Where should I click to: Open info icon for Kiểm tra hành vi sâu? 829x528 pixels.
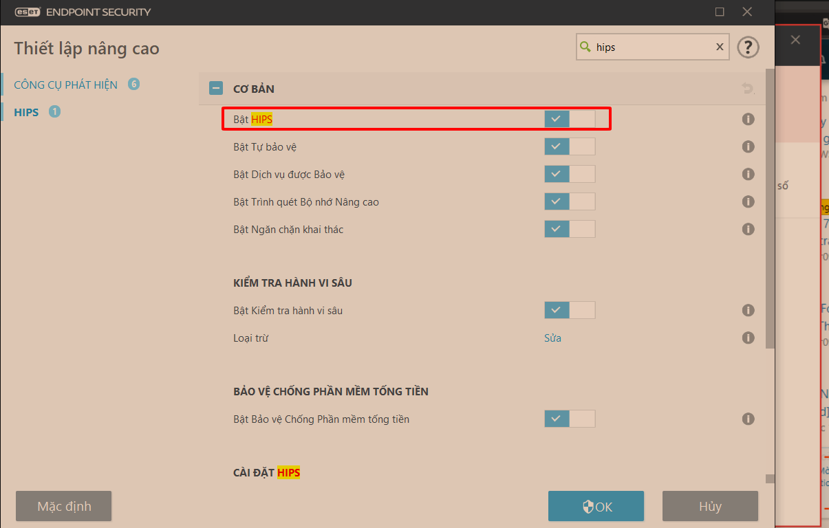[749, 310]
